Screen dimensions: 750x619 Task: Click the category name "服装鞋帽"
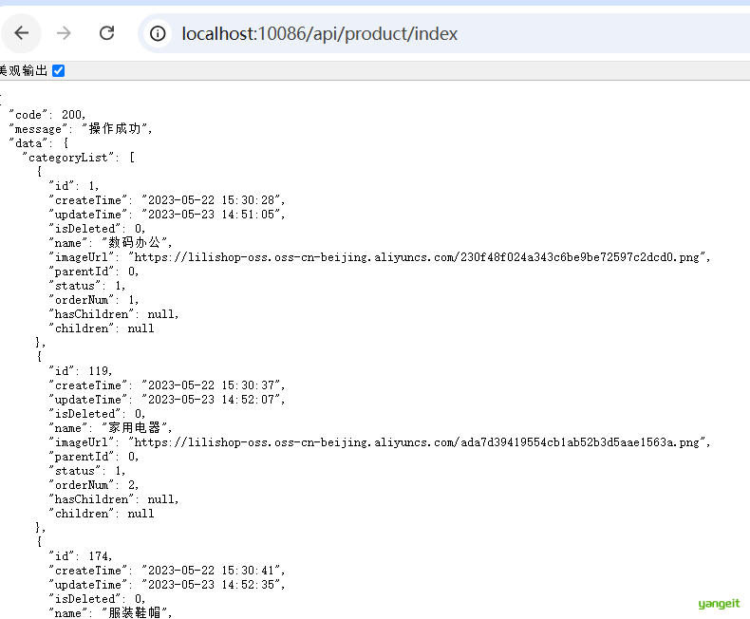coord(134,612)
